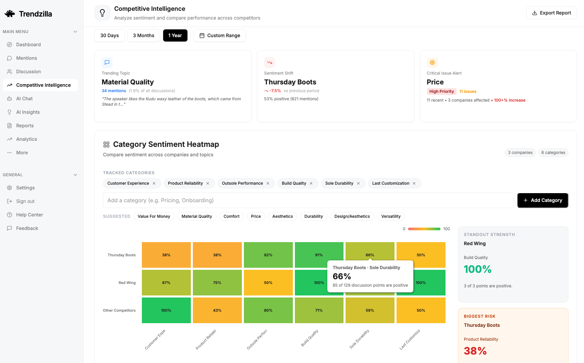The height and width of the screenshot is (363, 584).
Task: Remove the Sole Durability category tag
Action: pos(358,183)
